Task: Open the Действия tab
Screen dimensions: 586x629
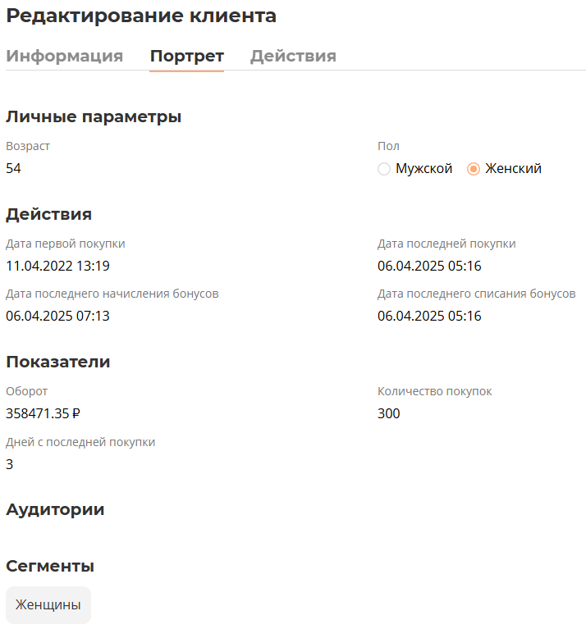Action: [x=293, y=56]
